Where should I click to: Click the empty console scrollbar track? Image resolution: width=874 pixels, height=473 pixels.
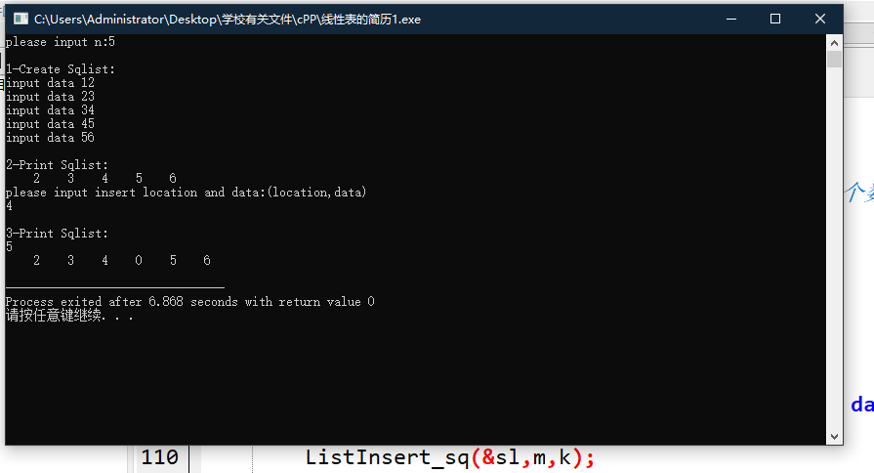[834, 248]
